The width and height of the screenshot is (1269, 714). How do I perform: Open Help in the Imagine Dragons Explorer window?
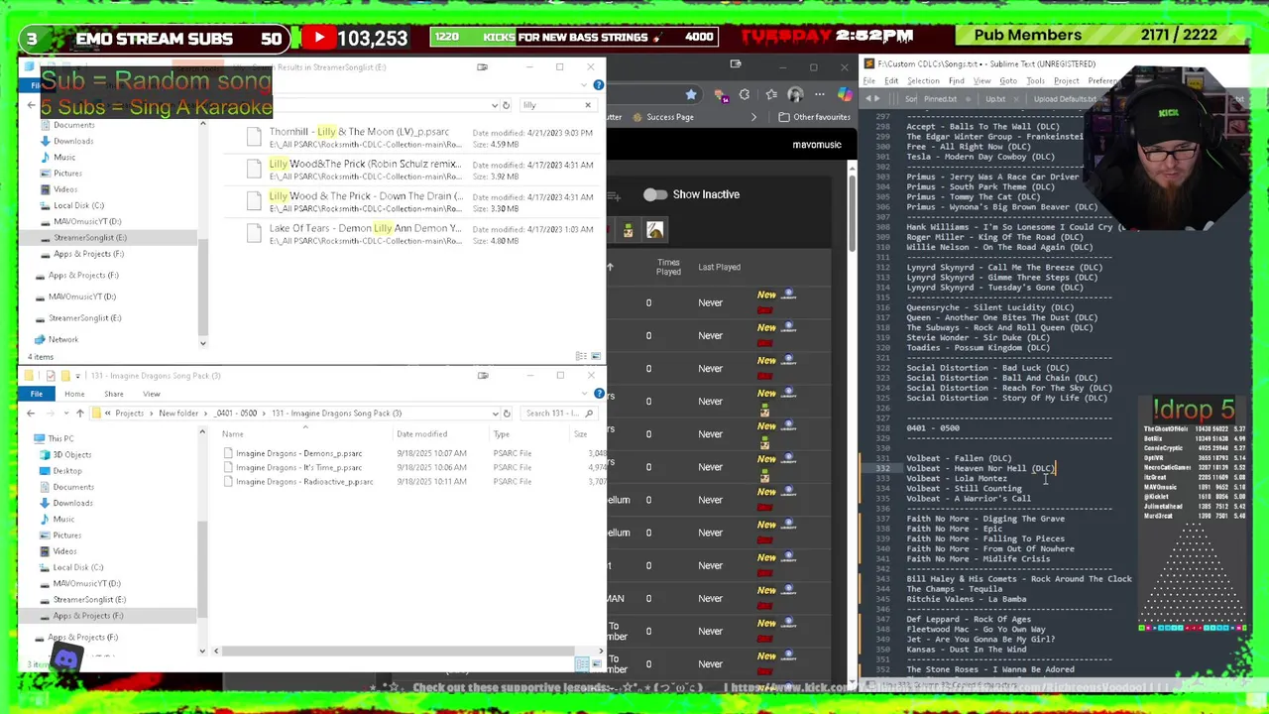(x=598, y=394)
